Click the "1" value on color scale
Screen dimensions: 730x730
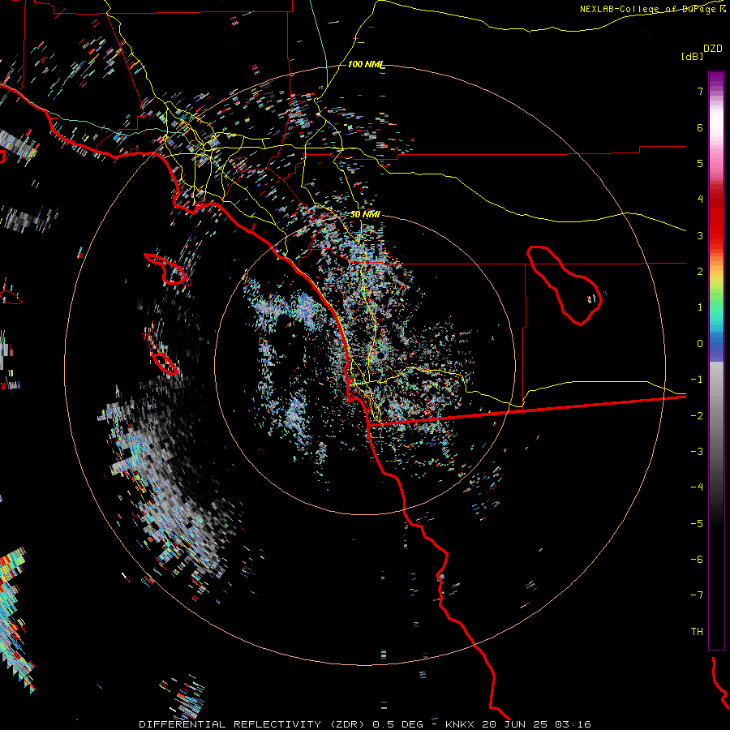tap(700, 307)
